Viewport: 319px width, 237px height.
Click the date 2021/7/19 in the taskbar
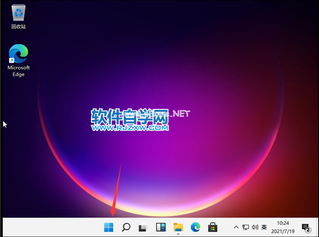tap(283, 231)
